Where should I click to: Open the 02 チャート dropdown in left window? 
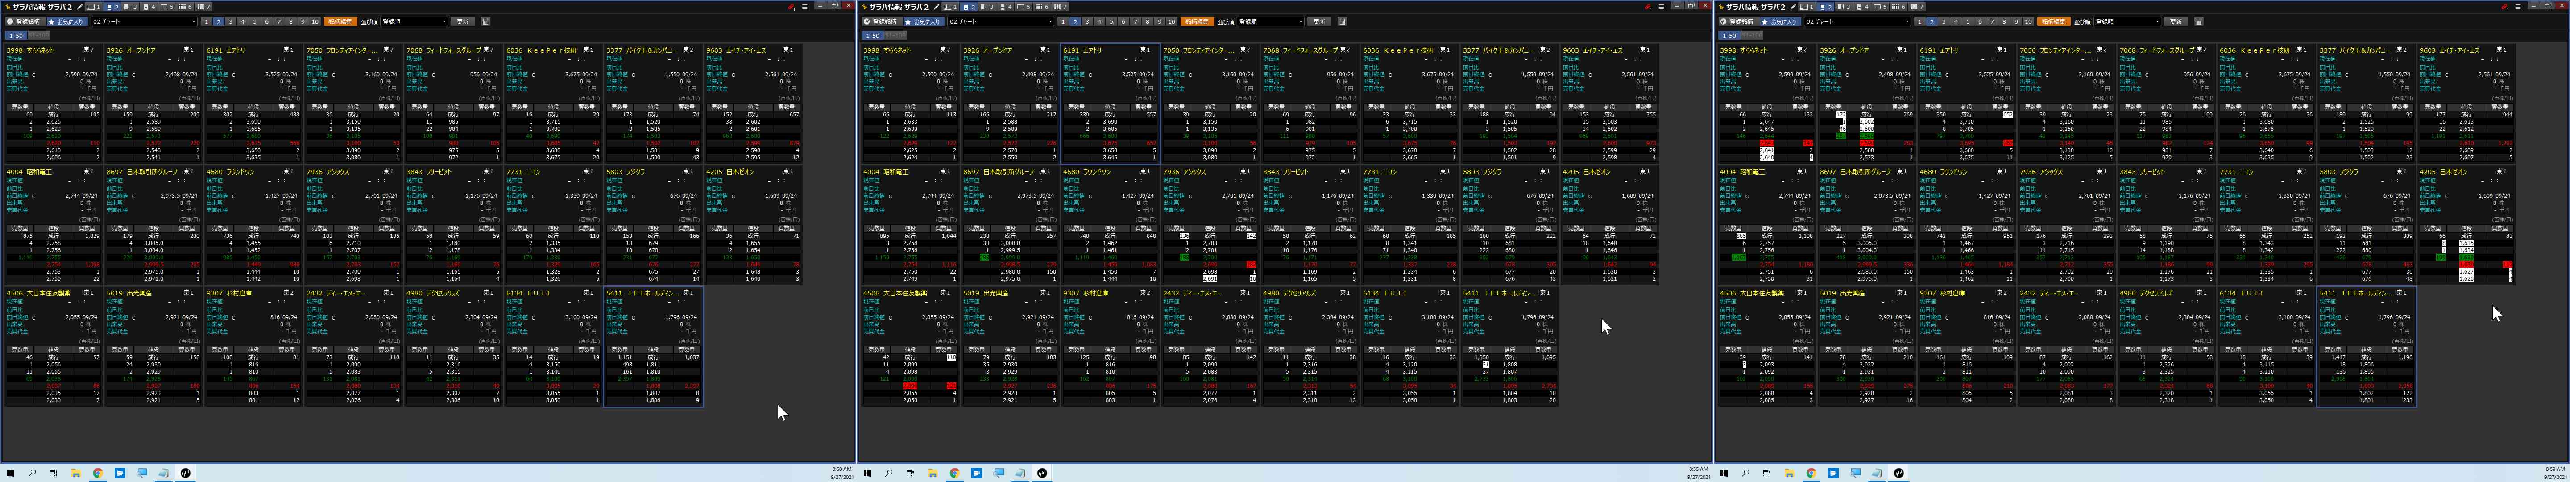145,21
